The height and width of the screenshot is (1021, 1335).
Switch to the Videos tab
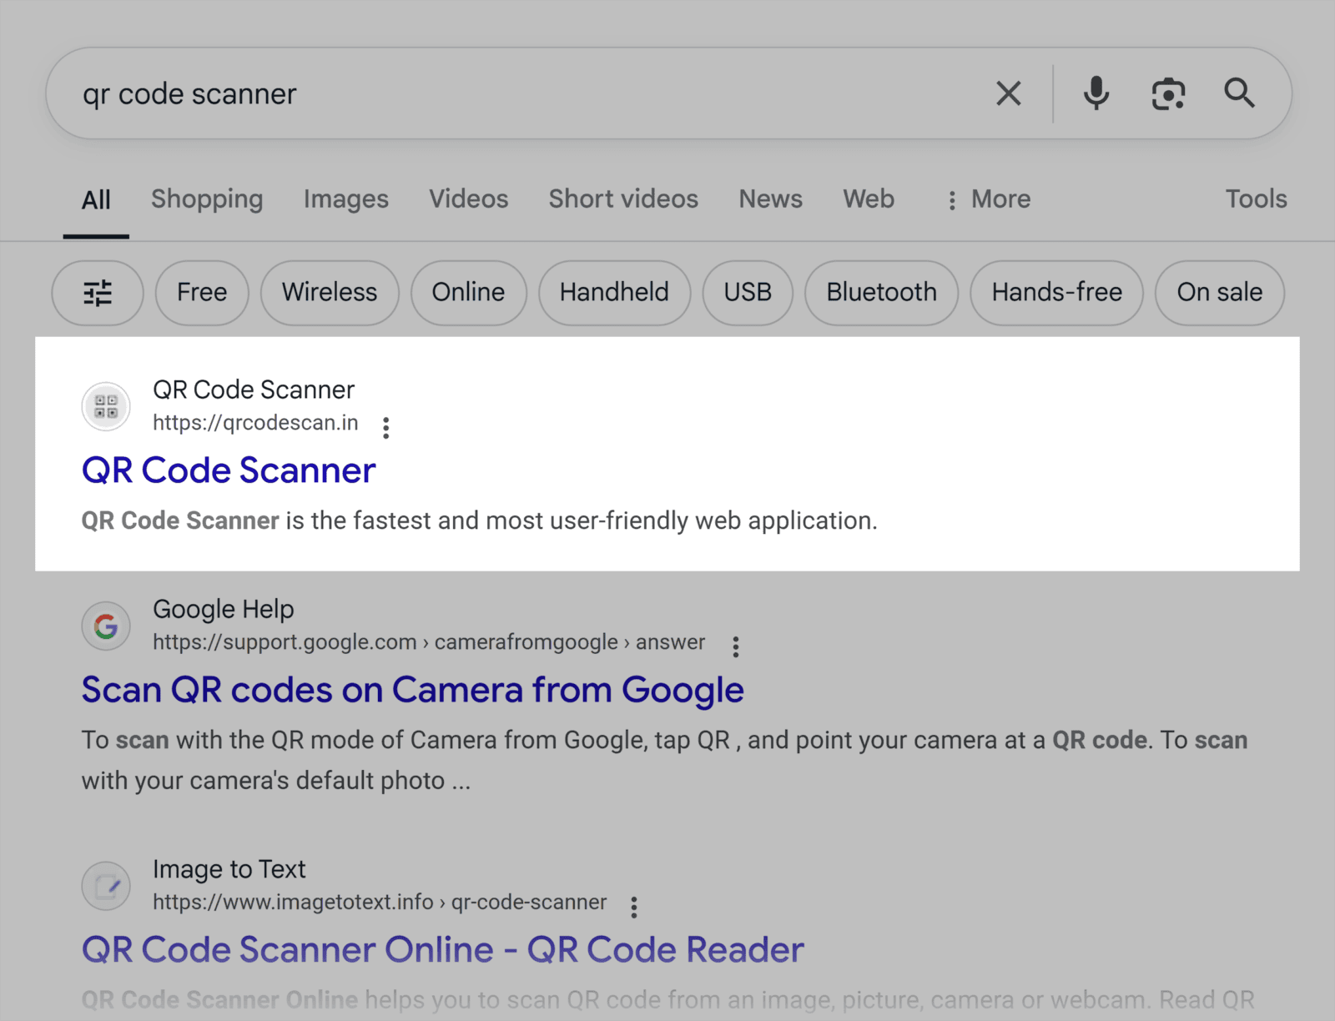point(468,199)
